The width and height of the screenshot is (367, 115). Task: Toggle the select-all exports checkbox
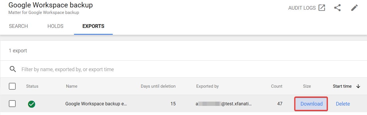tap(12, 86)
